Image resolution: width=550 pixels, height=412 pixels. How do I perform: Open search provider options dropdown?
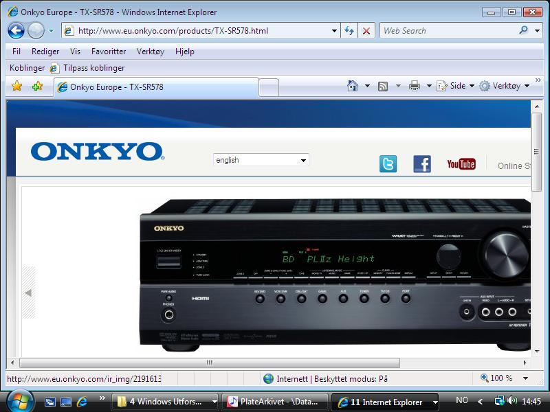click(537, 31)
